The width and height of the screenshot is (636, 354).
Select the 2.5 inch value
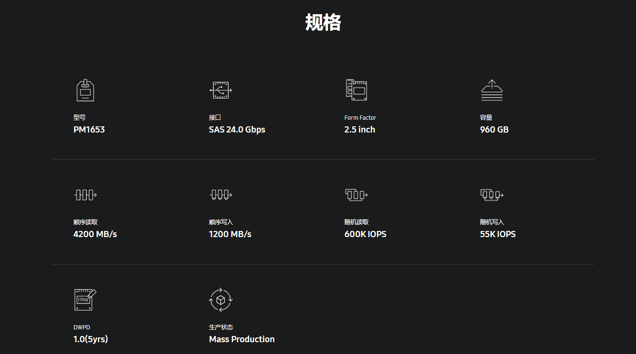point(360,130)
